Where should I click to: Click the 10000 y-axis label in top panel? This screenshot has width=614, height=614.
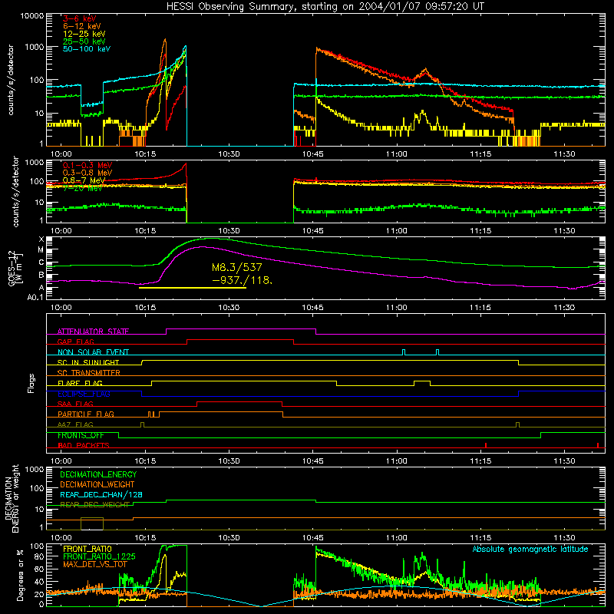tap(32, 16)
